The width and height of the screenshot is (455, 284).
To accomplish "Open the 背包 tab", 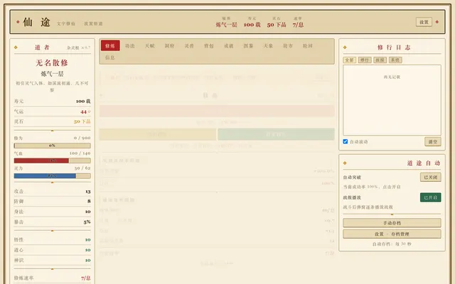I will tap(209, 45).
